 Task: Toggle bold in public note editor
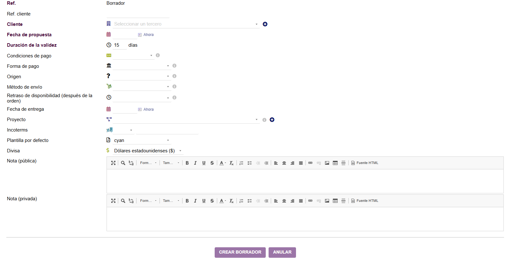click(x=187, y=163)
